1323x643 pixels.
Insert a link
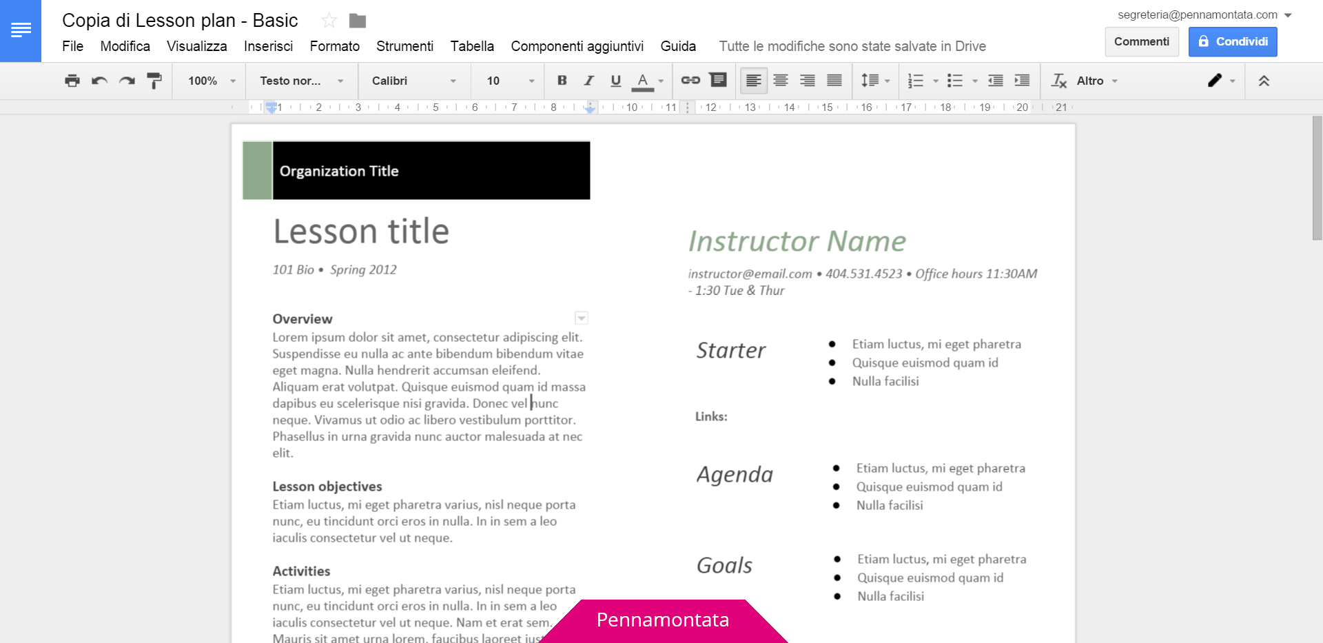tap(690, 81)
